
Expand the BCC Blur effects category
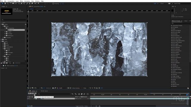(171, 34)
